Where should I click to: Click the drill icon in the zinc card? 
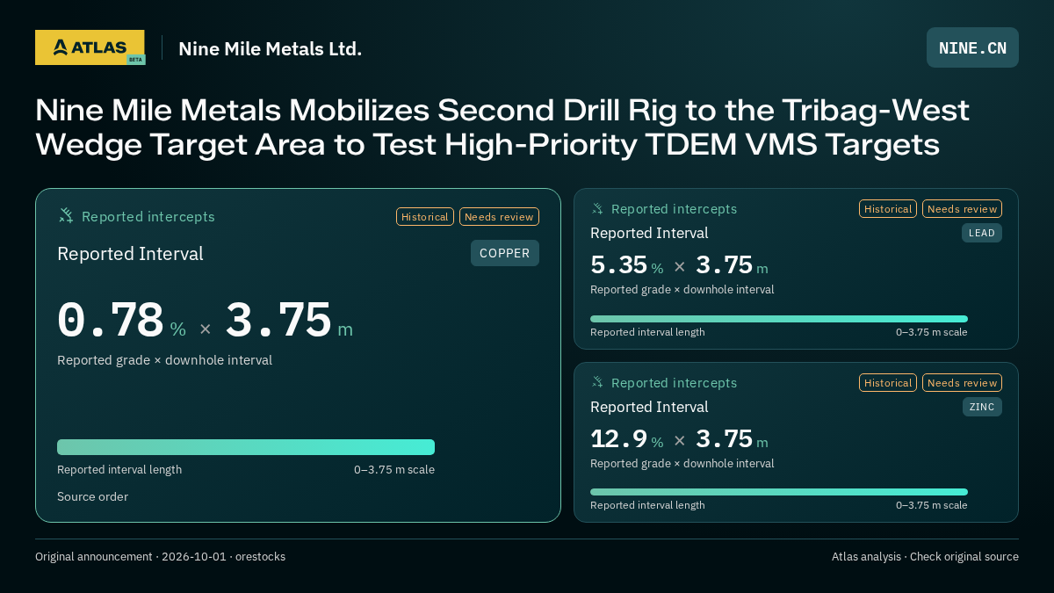[x=597, y=383]
